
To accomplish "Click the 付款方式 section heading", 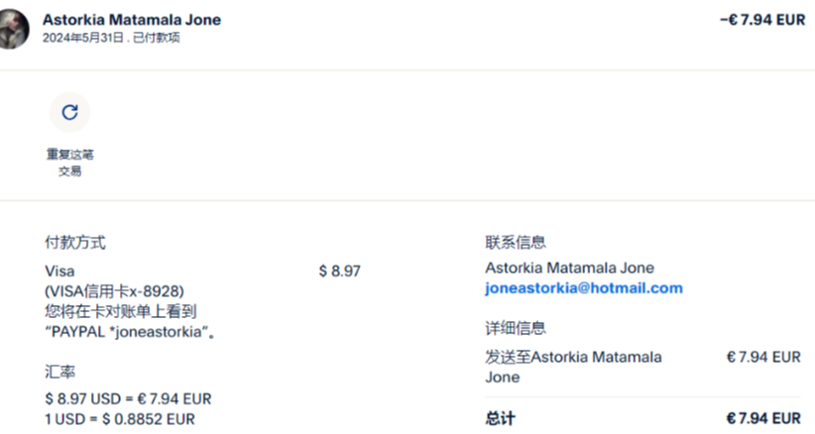I will (75, 242).
